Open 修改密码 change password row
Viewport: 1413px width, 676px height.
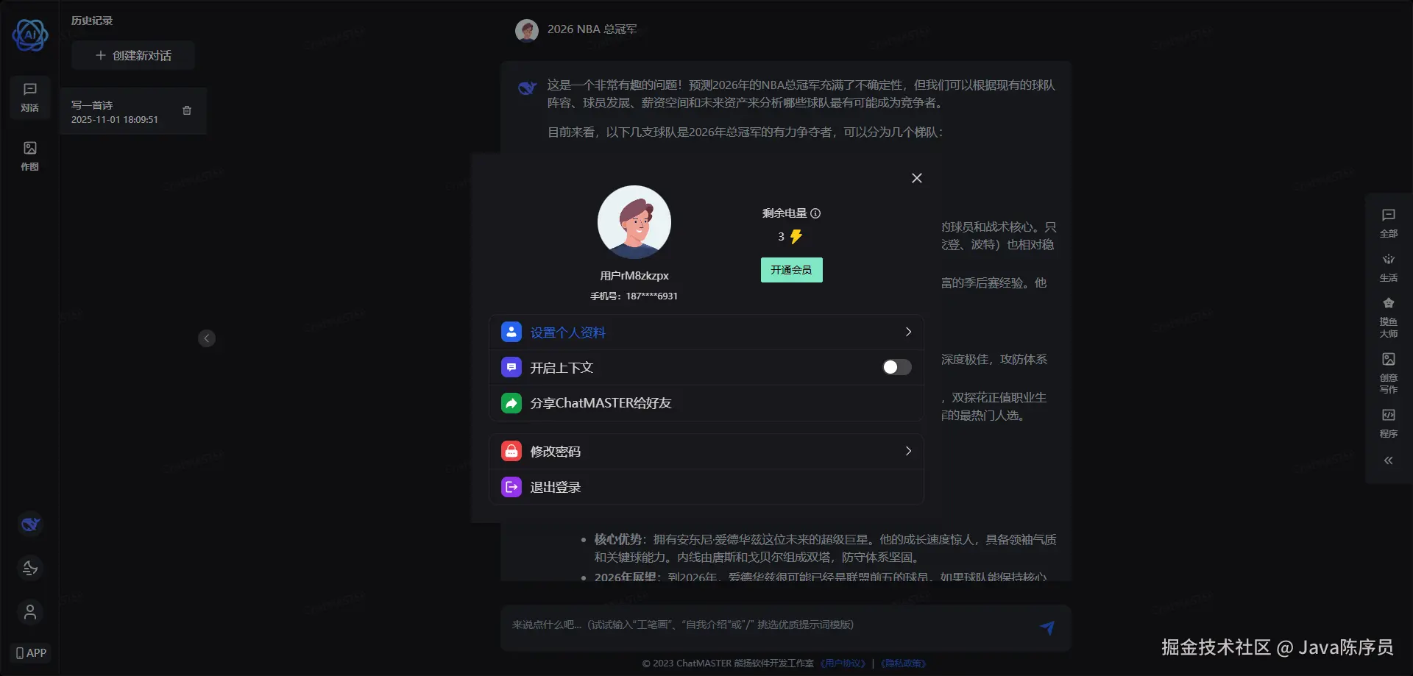pyautogui.click(x=706, y=452)
